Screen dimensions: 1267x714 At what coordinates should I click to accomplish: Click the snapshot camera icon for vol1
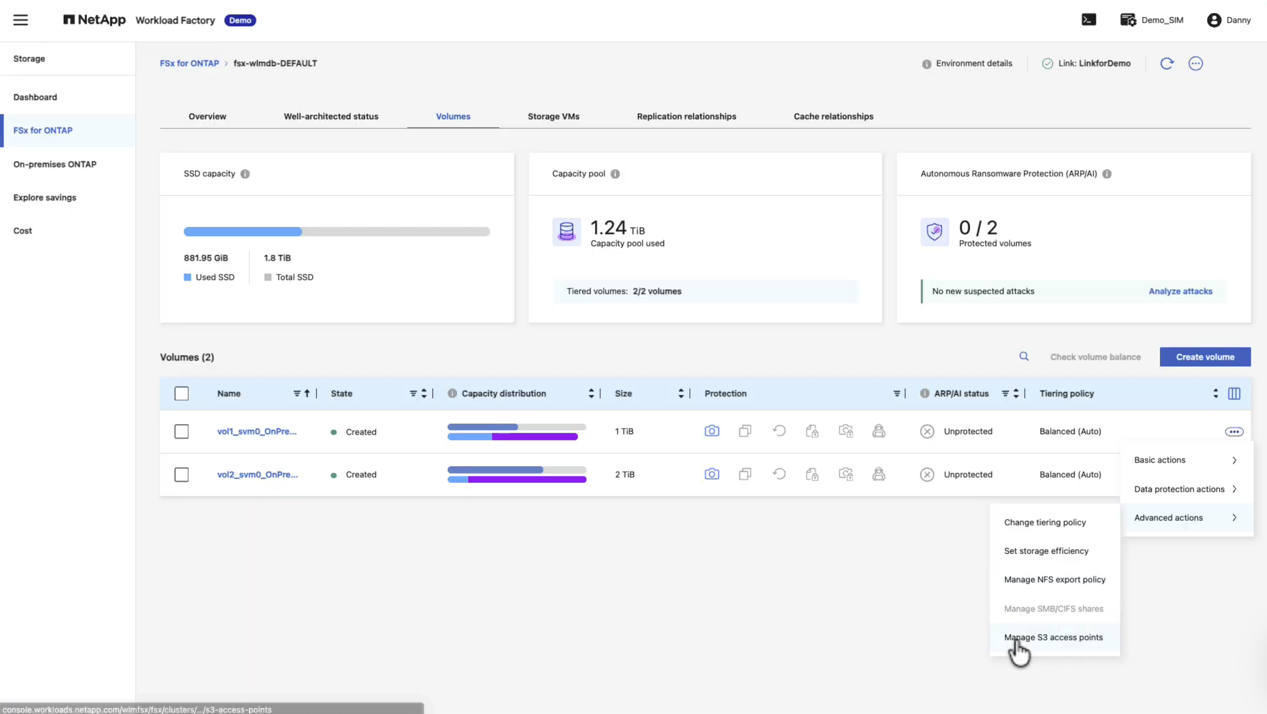pos(711,431)
